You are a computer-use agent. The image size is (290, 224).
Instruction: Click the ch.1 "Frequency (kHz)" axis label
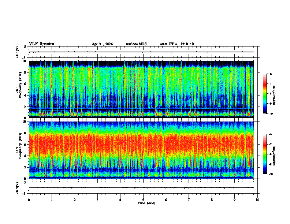(x=21, y=85)
